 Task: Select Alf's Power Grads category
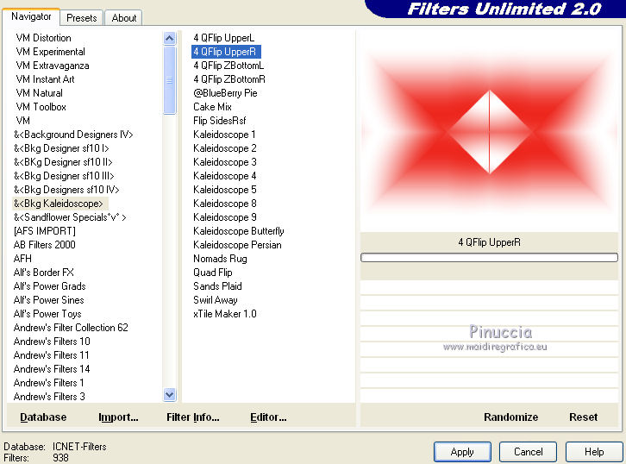pyautogui.click(x=49, y=286)
